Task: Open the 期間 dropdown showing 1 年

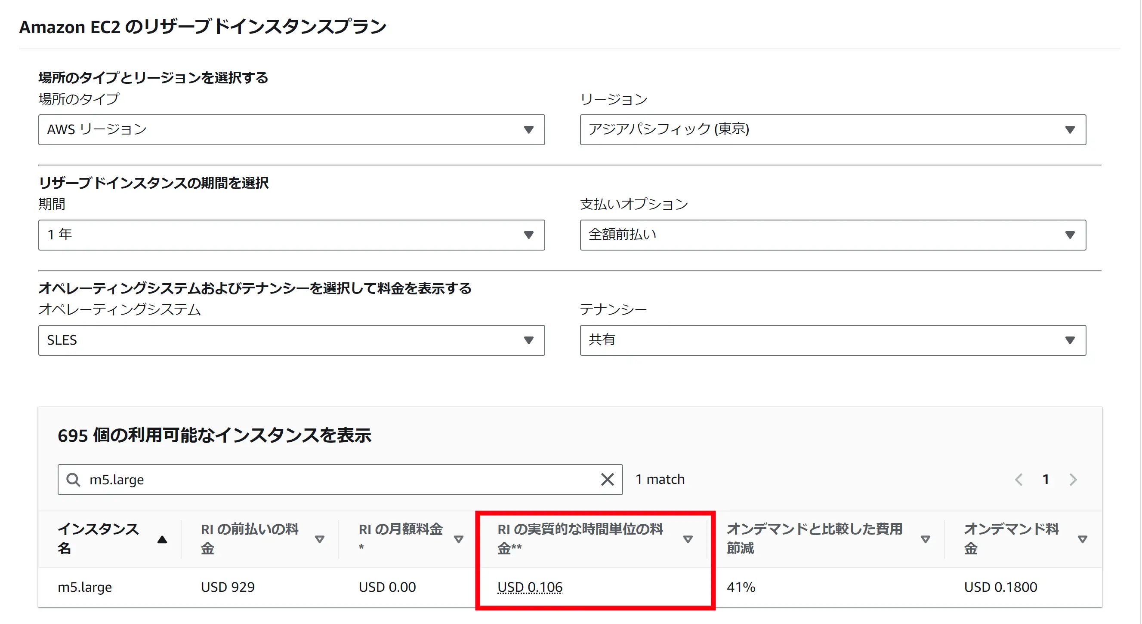Action: click(x=291, y=235)
